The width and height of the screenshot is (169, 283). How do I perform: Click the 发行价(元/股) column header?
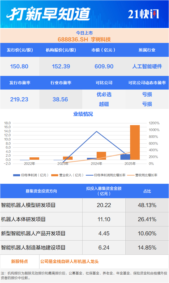[20, 50]
